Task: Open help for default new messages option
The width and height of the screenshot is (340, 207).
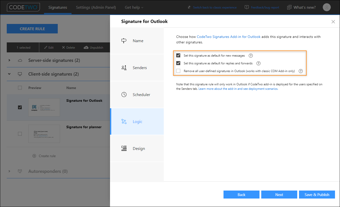Action: click(251, 55)
